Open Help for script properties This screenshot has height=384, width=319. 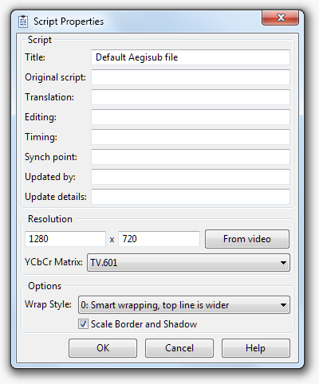point(256,348)
